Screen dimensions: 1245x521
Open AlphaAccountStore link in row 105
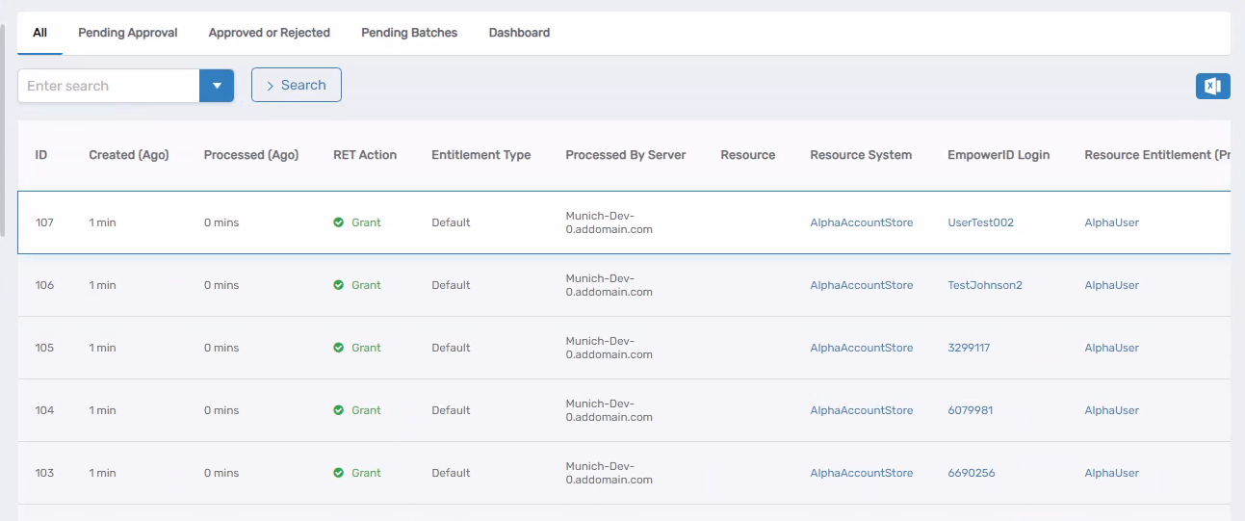862,348
